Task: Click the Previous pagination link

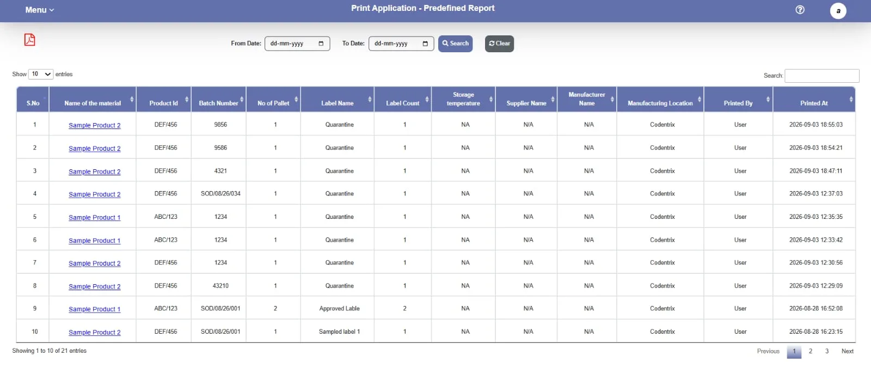Action: coord(768,352)
